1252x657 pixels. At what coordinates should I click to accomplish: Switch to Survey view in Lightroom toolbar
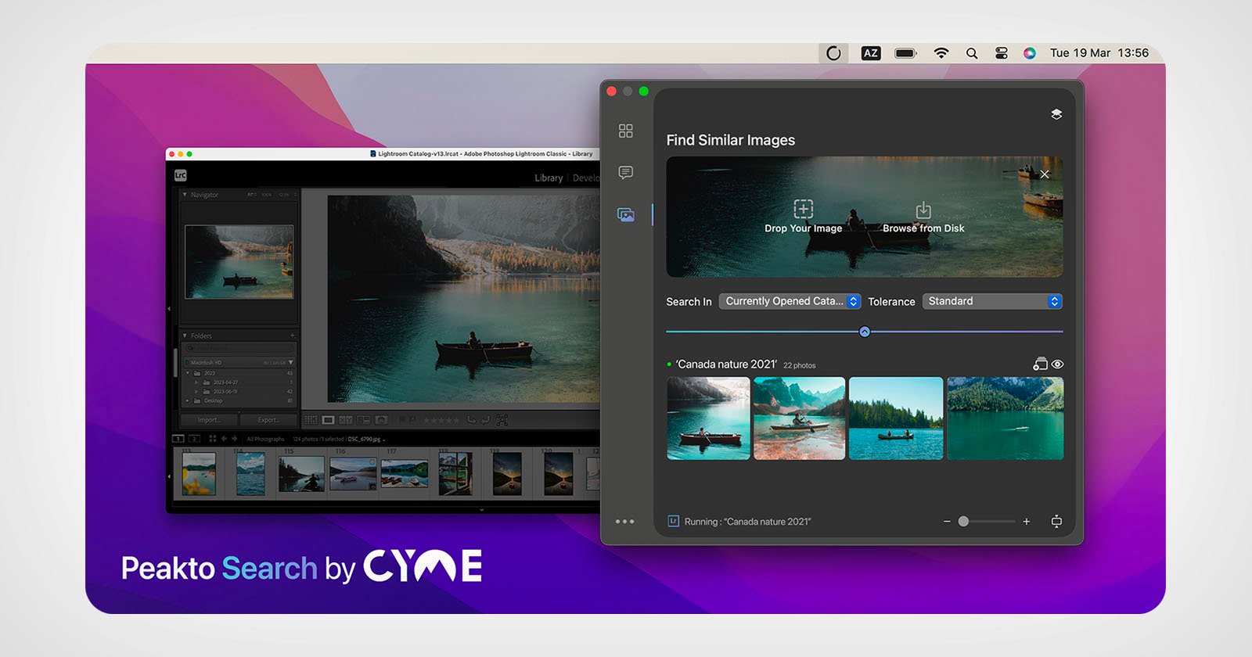[x=363, y=420]
